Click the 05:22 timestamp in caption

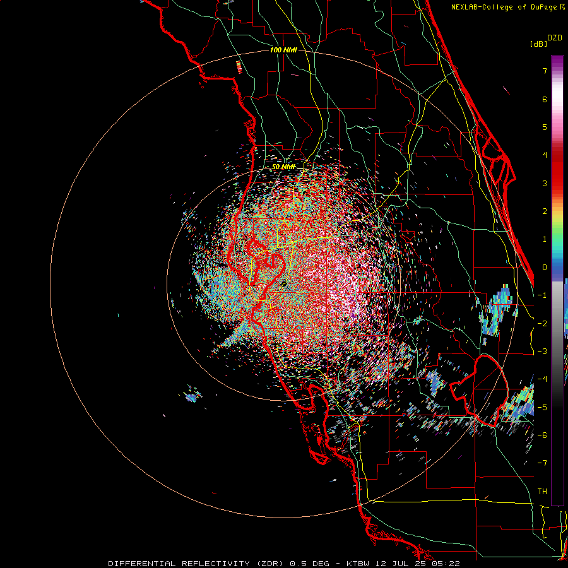point(446,564)
